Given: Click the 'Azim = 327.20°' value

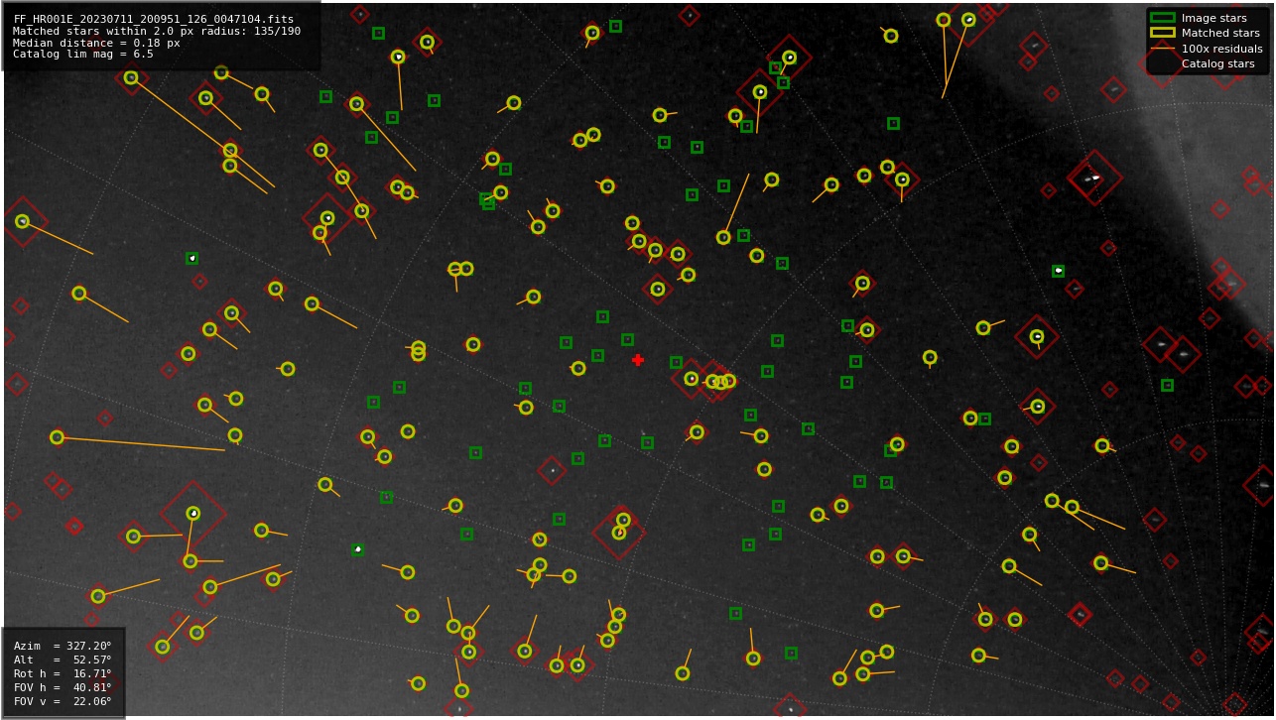Looking at the screenshot, I should click(63, 646).
